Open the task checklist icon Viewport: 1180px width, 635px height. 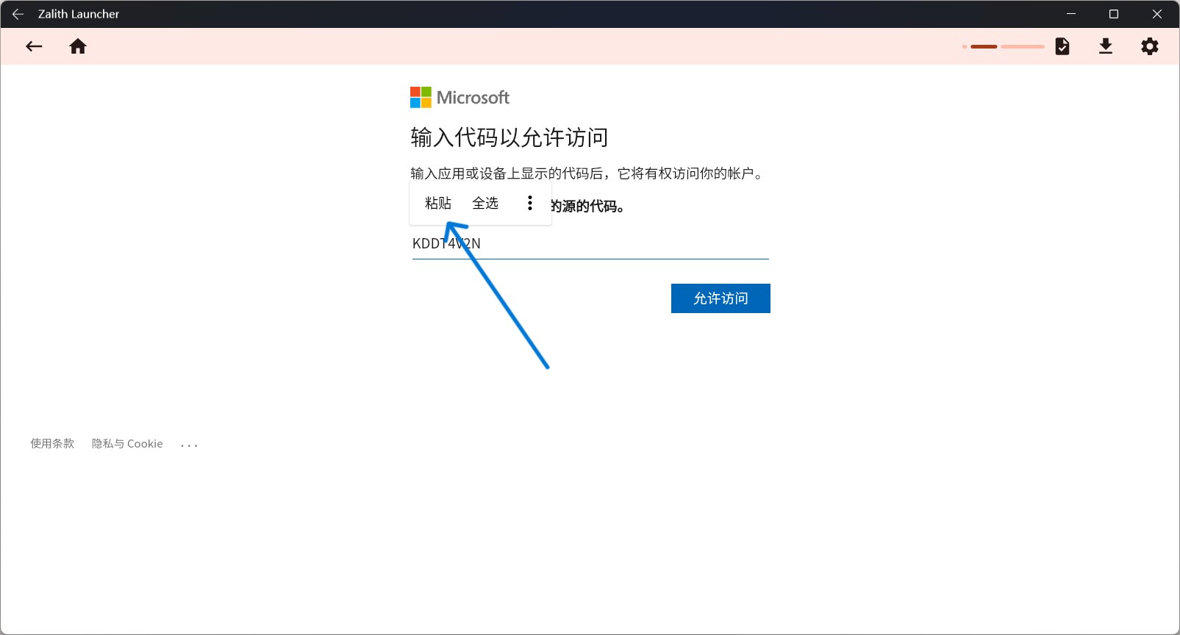coord(1062,46)
